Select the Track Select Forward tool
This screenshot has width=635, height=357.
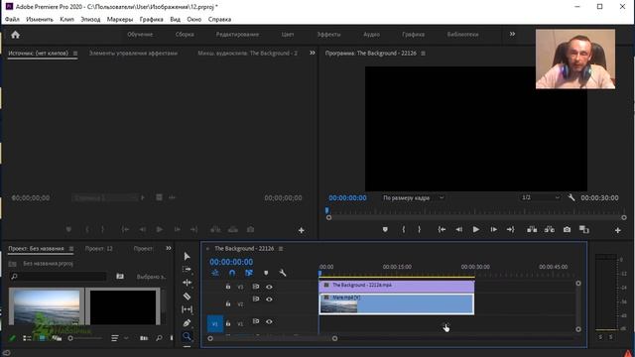coord(187,269)
